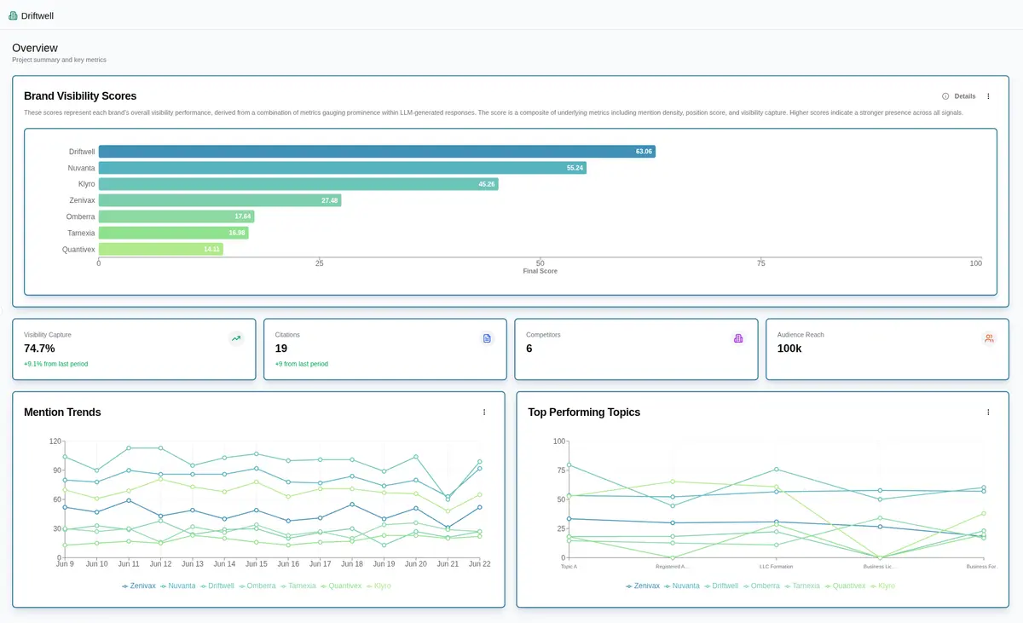Hide Omberra line in Top Performing Topics legend
Screen dimensions: 1023x623
764,586
